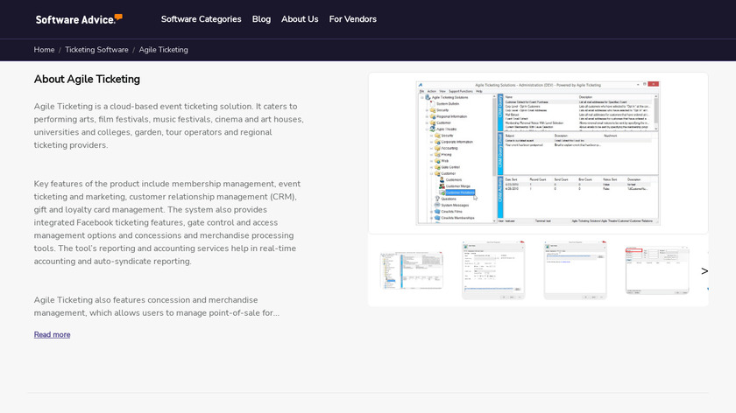
Task: Advance the gallery with the next arrow
Action: click(x=704, y=271)
